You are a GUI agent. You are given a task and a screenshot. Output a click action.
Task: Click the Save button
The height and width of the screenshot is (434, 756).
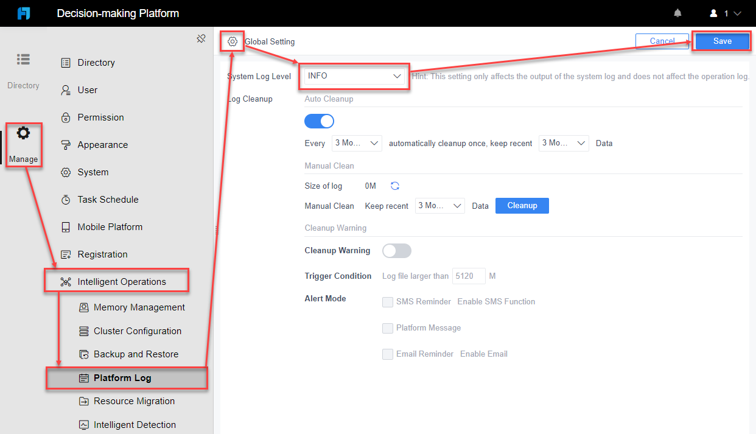point(721,41)
